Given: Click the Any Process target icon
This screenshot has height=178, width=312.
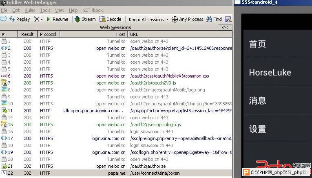Looking at the screenshot, I should [175, 19].
